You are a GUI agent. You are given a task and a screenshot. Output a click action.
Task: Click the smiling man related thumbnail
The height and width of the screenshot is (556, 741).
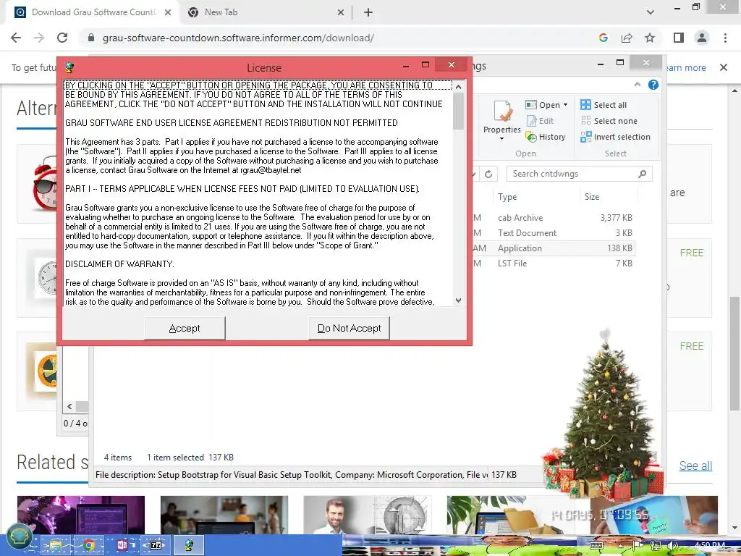tap(367, 515)
